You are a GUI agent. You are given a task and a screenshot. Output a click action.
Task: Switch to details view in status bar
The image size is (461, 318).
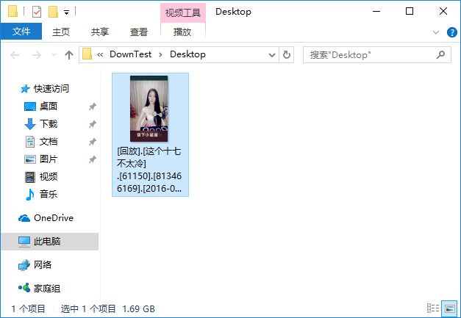(433, 308)
